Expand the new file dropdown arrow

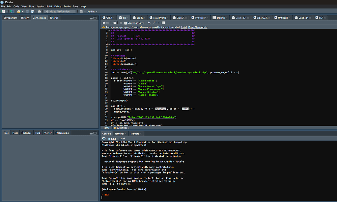pos(7,11)
